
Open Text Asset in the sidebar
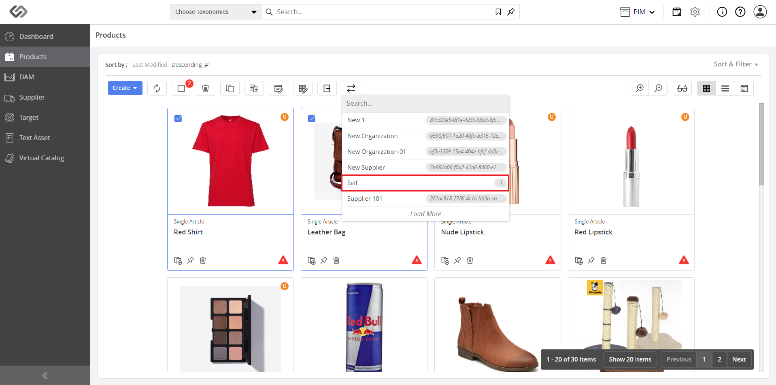pyautogui.click(x=45, y=138)
